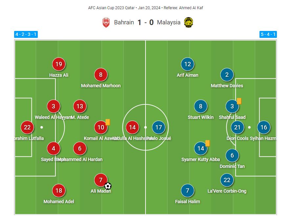Viewport: 292px width, 217px height.
Task: Open the Bahrain team name link
Action: point(124,22)
